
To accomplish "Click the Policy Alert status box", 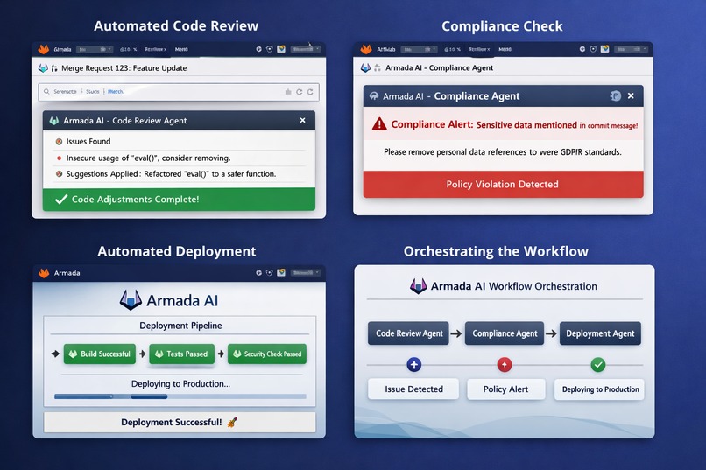I will (x=506, y=389).
